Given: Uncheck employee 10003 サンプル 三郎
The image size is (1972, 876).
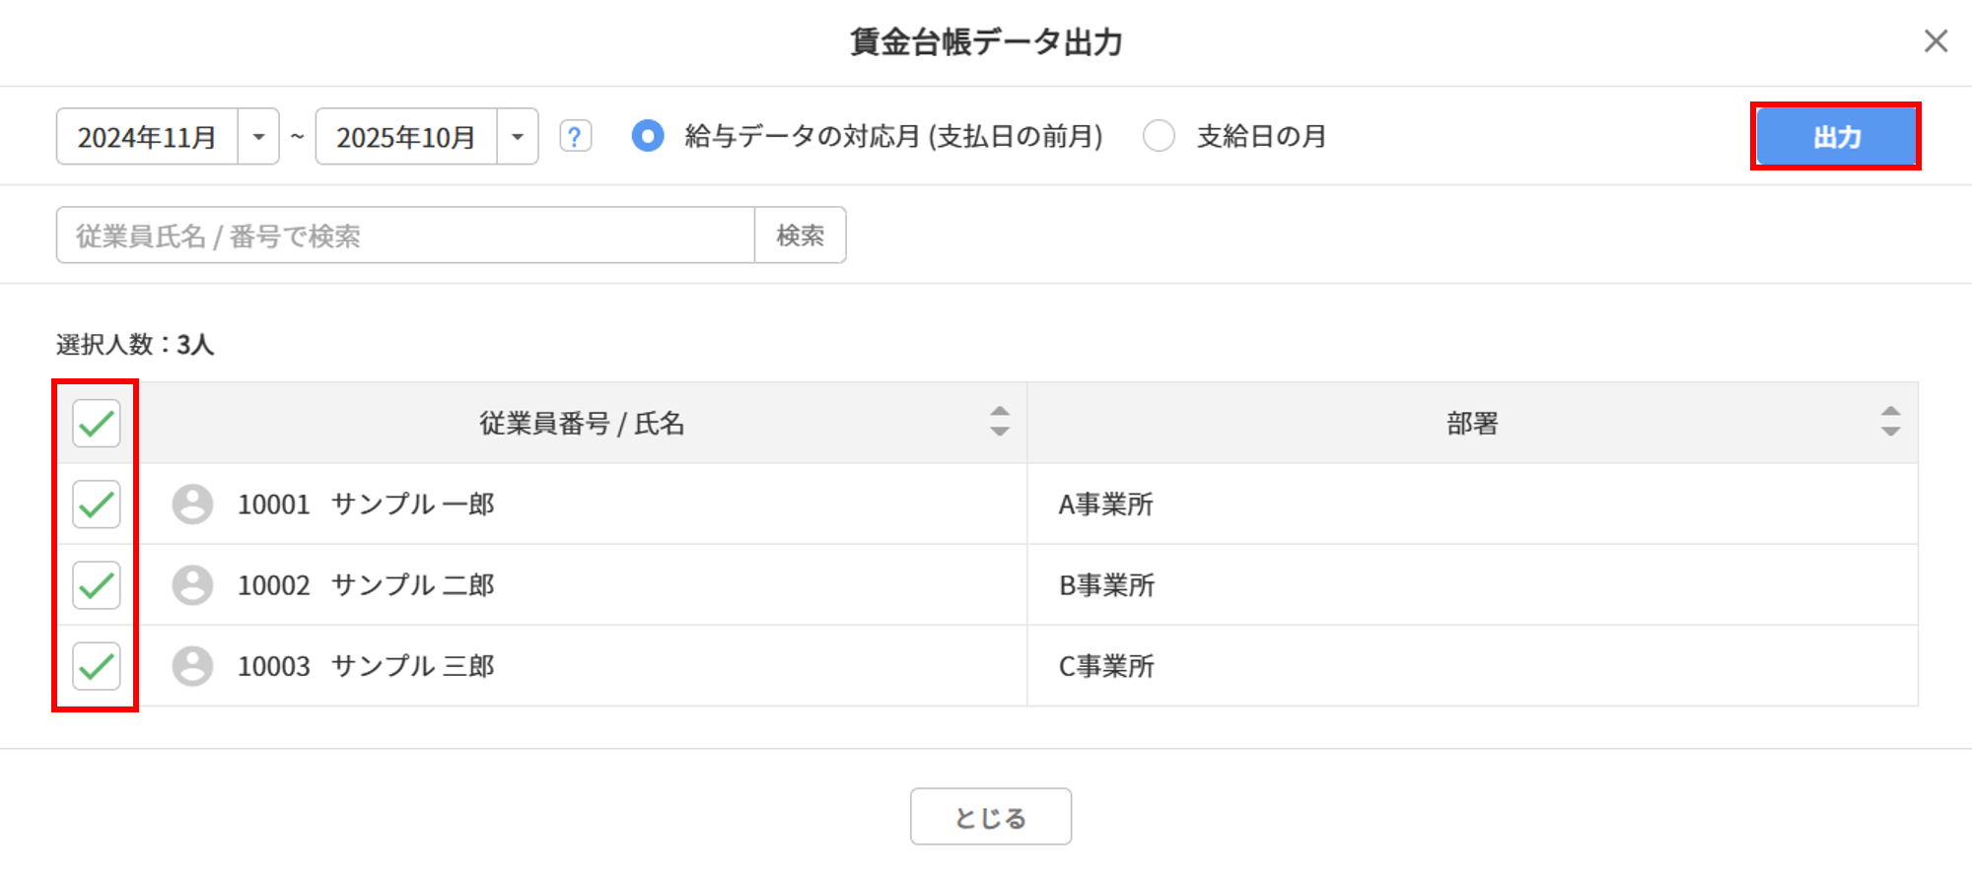Looking at the screenshot, I should click(x=97, y=666).
